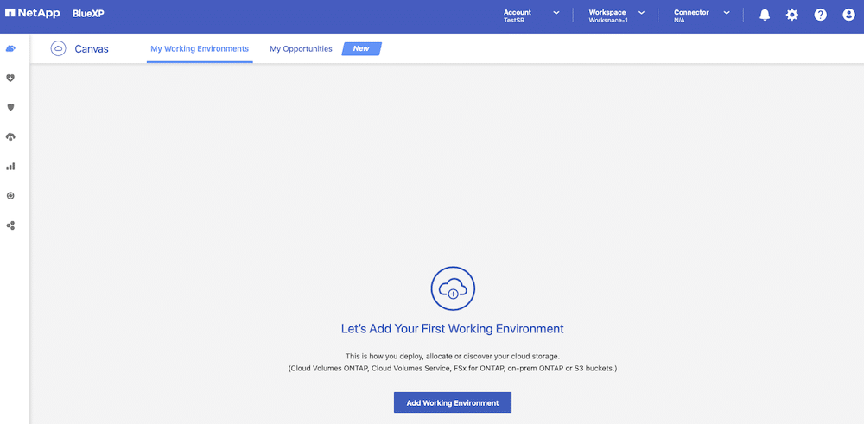The height and width of the screenshot is (424, 864).
Task: Open notifications bell icon
Action: [x=765, y=16]
